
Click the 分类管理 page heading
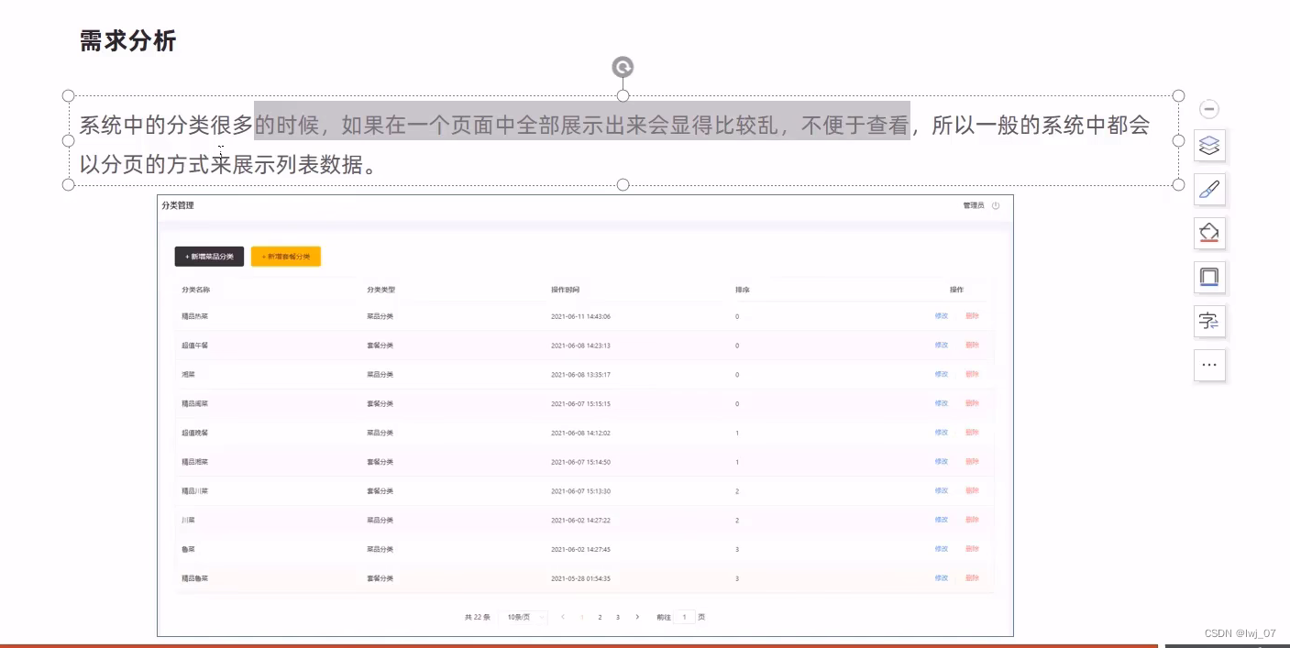178,205
